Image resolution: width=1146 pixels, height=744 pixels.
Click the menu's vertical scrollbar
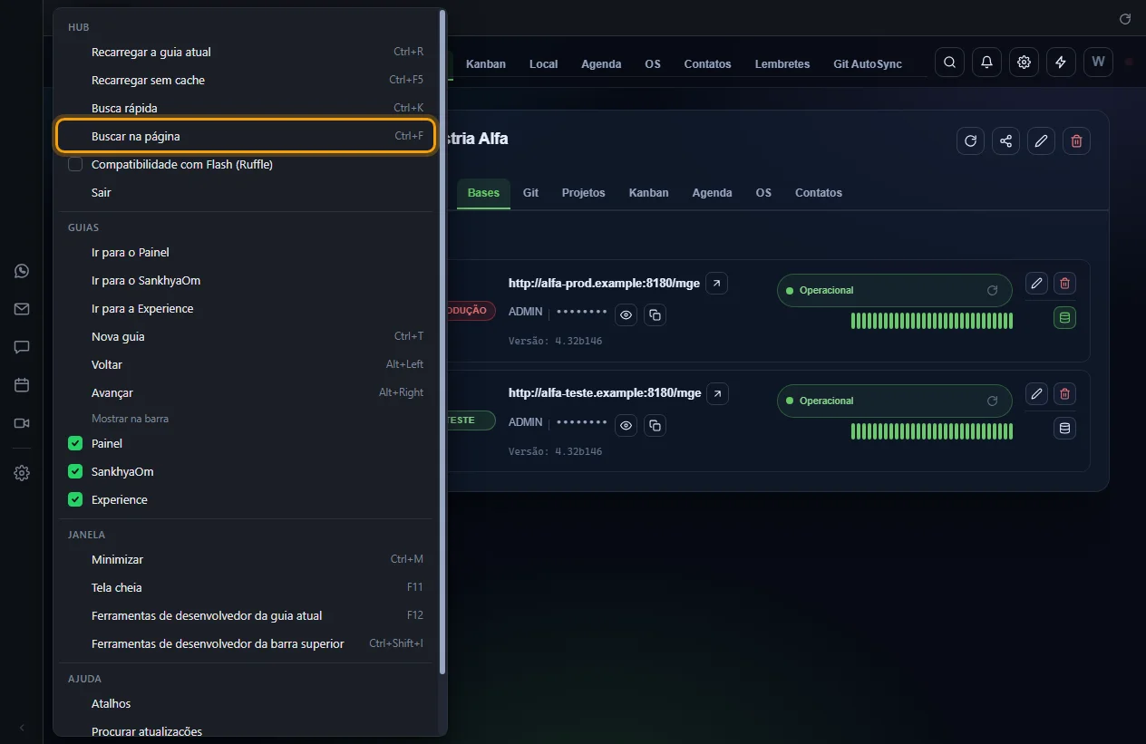442,342
